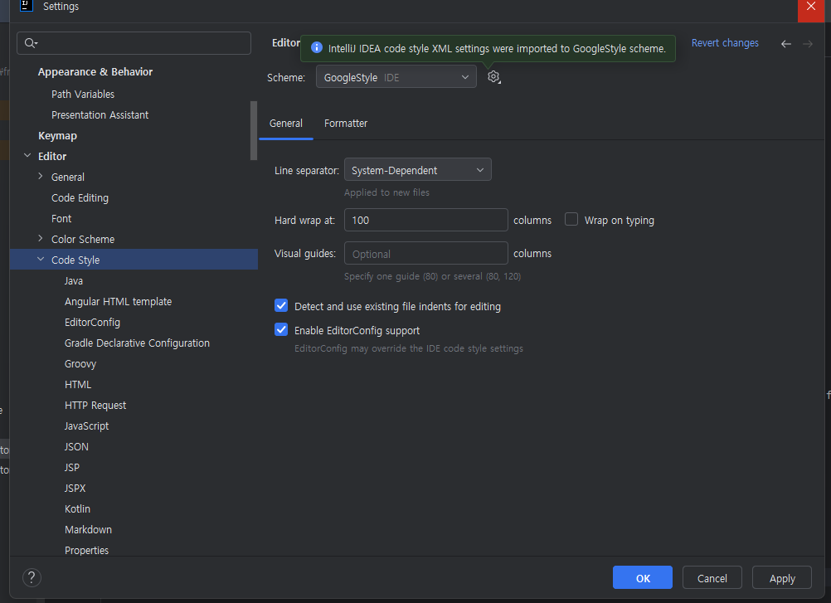The height and width of the screenshot is (603, 831).
Task: Expand the Color Scheme tree node
Action: click(41, 239)
